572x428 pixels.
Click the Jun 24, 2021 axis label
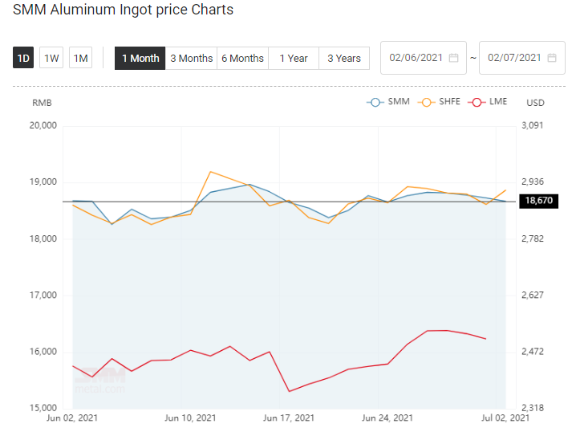(x=387, y=418)
